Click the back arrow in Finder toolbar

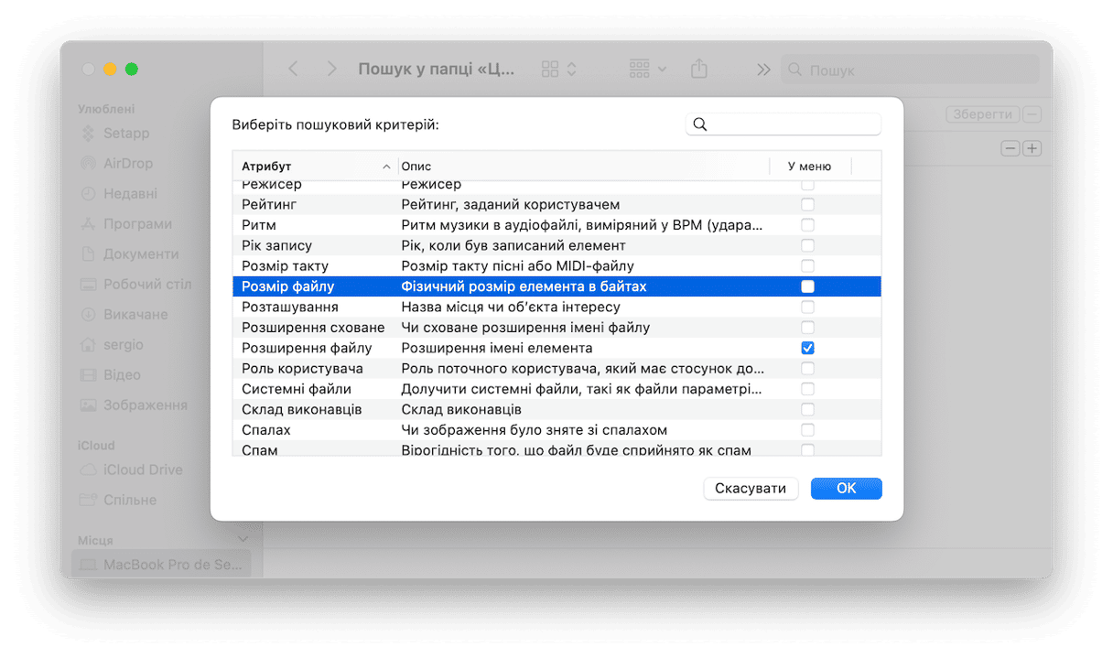tap(293, 70)
